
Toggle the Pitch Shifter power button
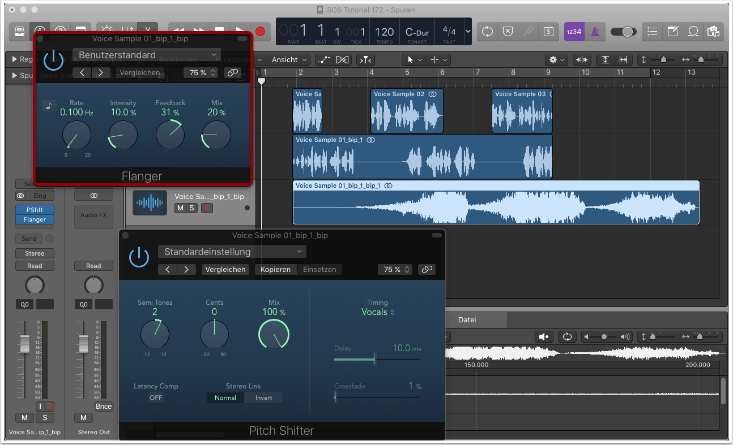139,257
